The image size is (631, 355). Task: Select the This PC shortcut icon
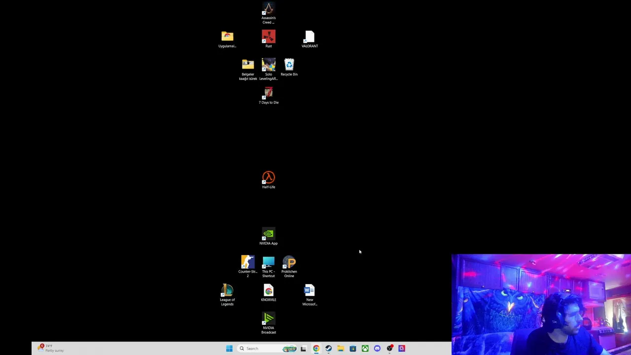pos(268,267)
